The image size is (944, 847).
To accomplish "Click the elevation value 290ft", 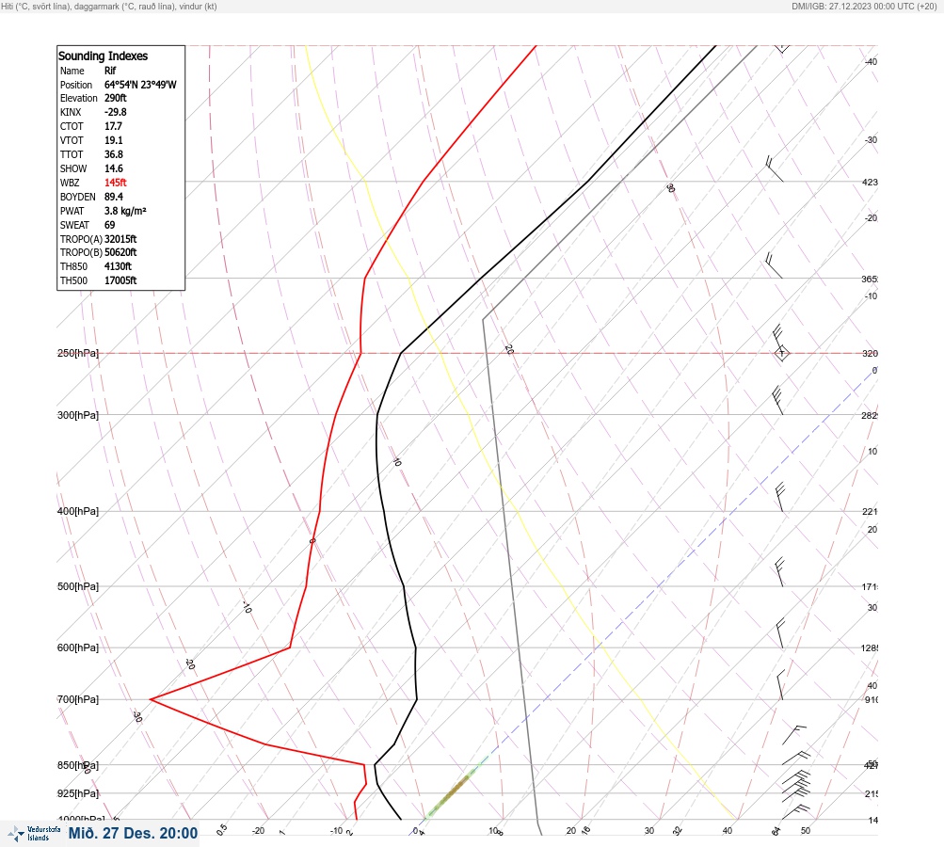I will coord(116,98).
